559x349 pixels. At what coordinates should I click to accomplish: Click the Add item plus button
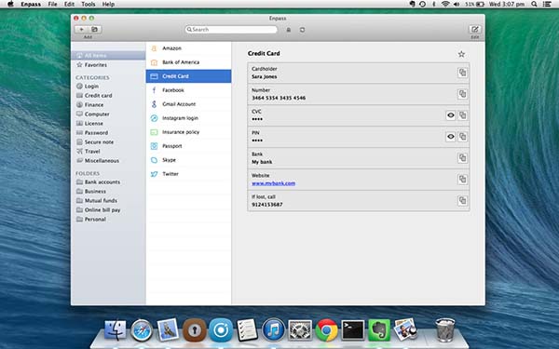(x=81, y=30)
